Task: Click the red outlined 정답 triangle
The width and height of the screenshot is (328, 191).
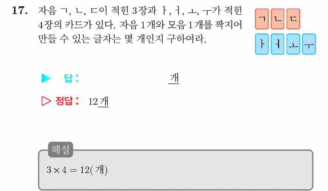Action: [46, 101]
